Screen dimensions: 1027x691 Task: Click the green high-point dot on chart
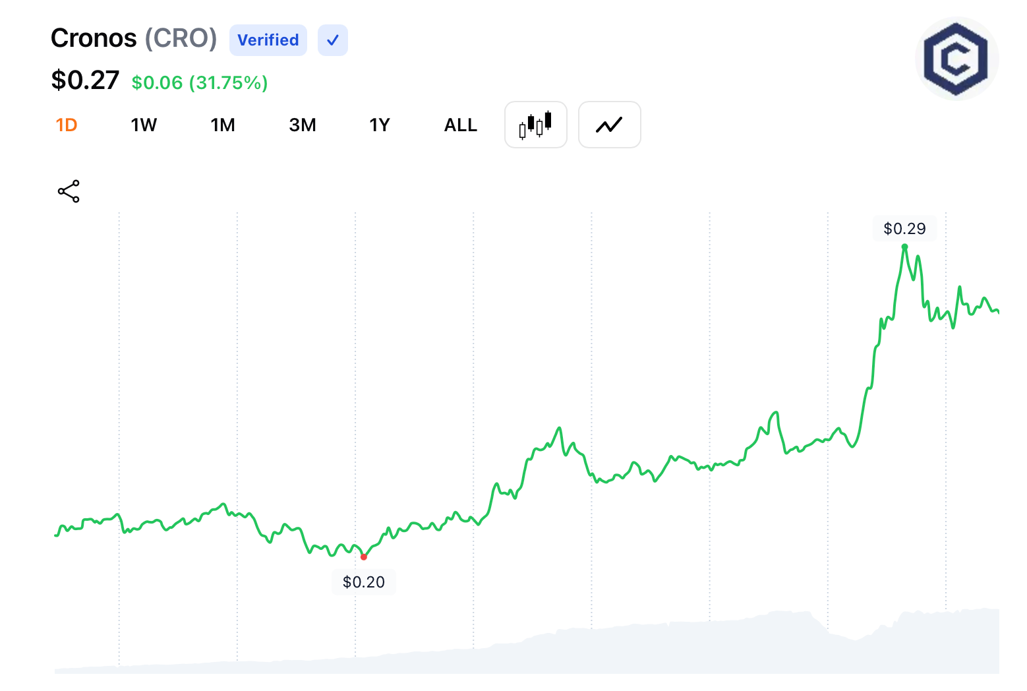(x=904, y=247)
